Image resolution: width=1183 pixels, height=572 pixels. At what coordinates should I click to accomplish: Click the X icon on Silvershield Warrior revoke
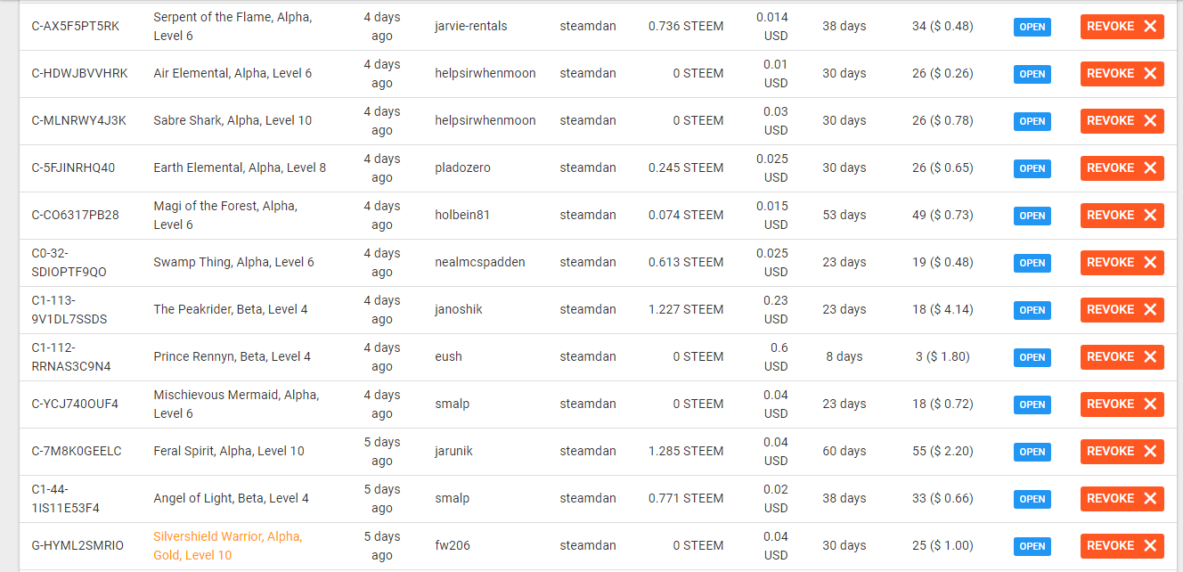click(x=1150, y=546)
